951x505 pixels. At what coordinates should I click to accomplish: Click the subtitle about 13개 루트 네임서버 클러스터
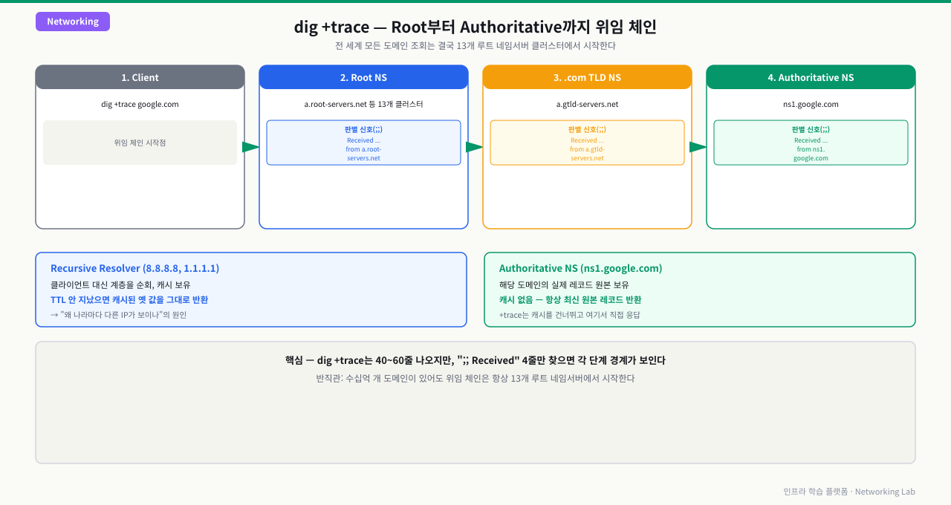tap(475, 46)
